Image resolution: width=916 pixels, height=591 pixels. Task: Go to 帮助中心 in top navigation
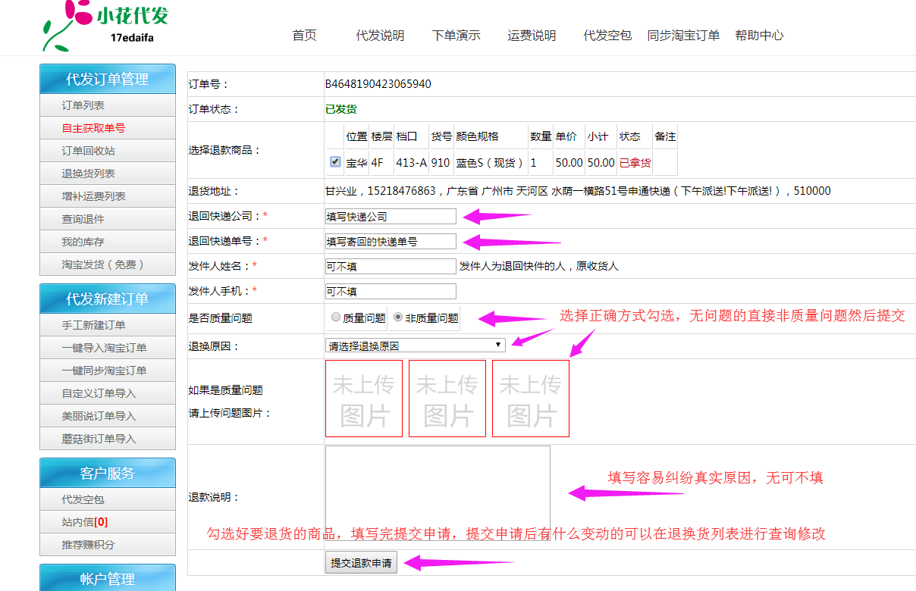[759, 36]
